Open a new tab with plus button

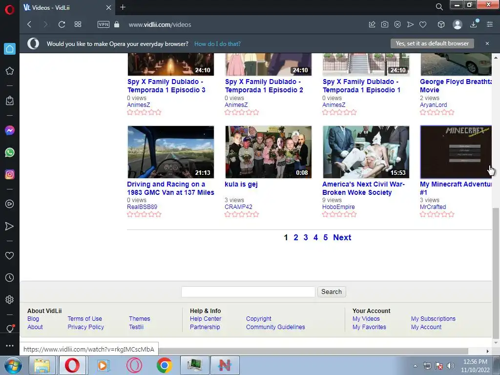(123, 7)
